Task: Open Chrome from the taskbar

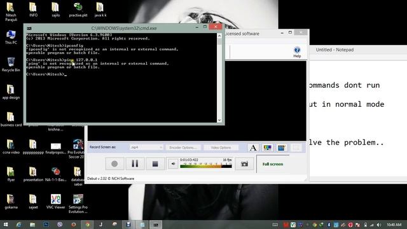Action: point(88,225)
